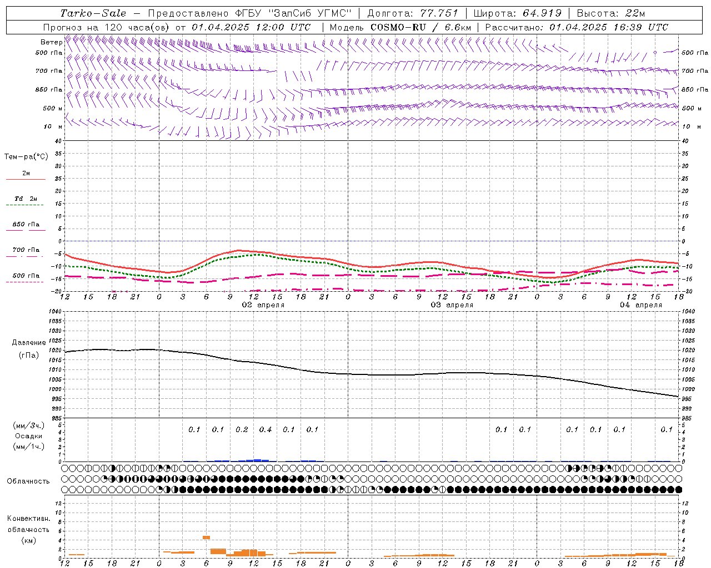Click the Давление pressure panel label

coord(29,343)
